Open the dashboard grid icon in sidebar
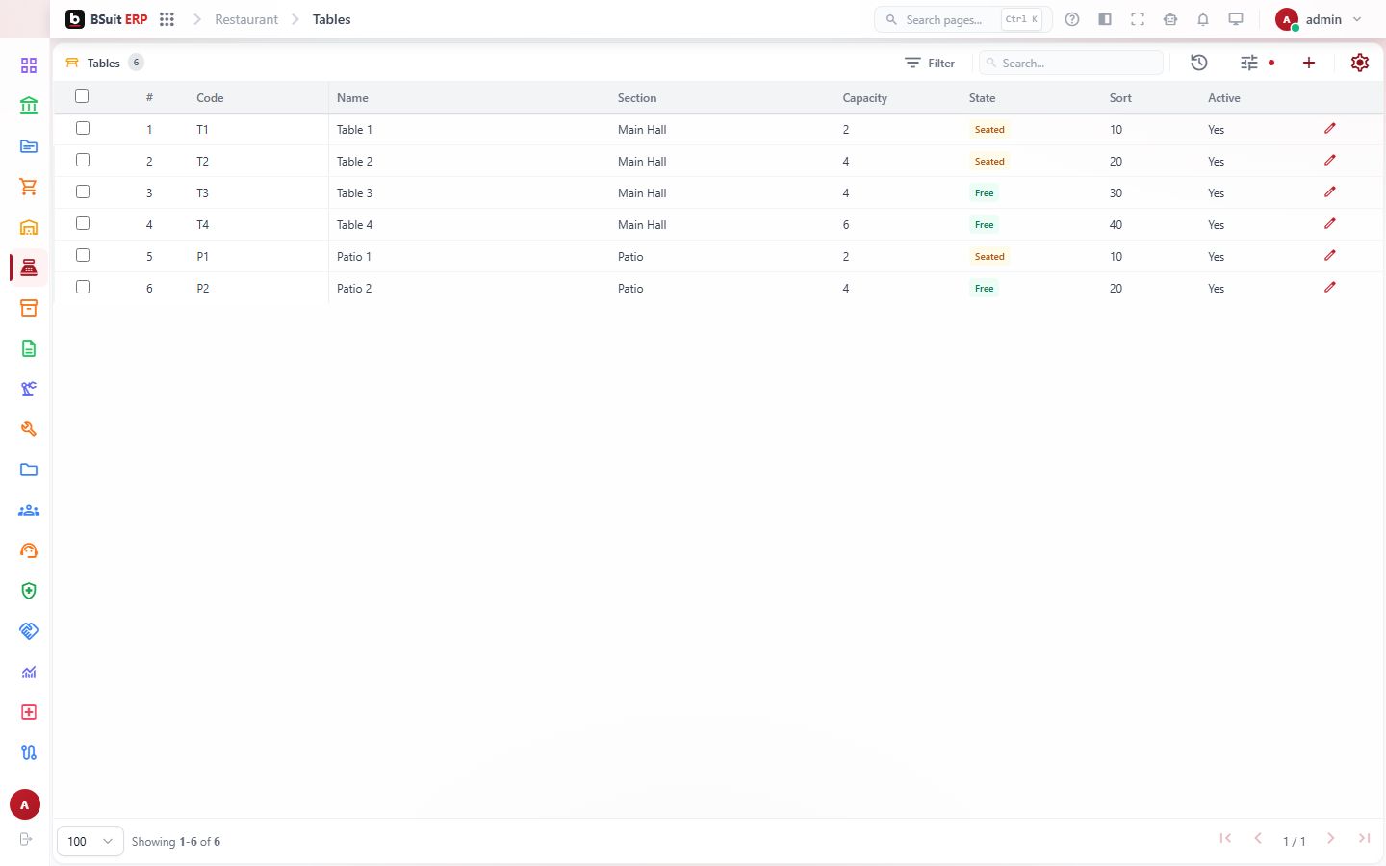 point(29,65)
